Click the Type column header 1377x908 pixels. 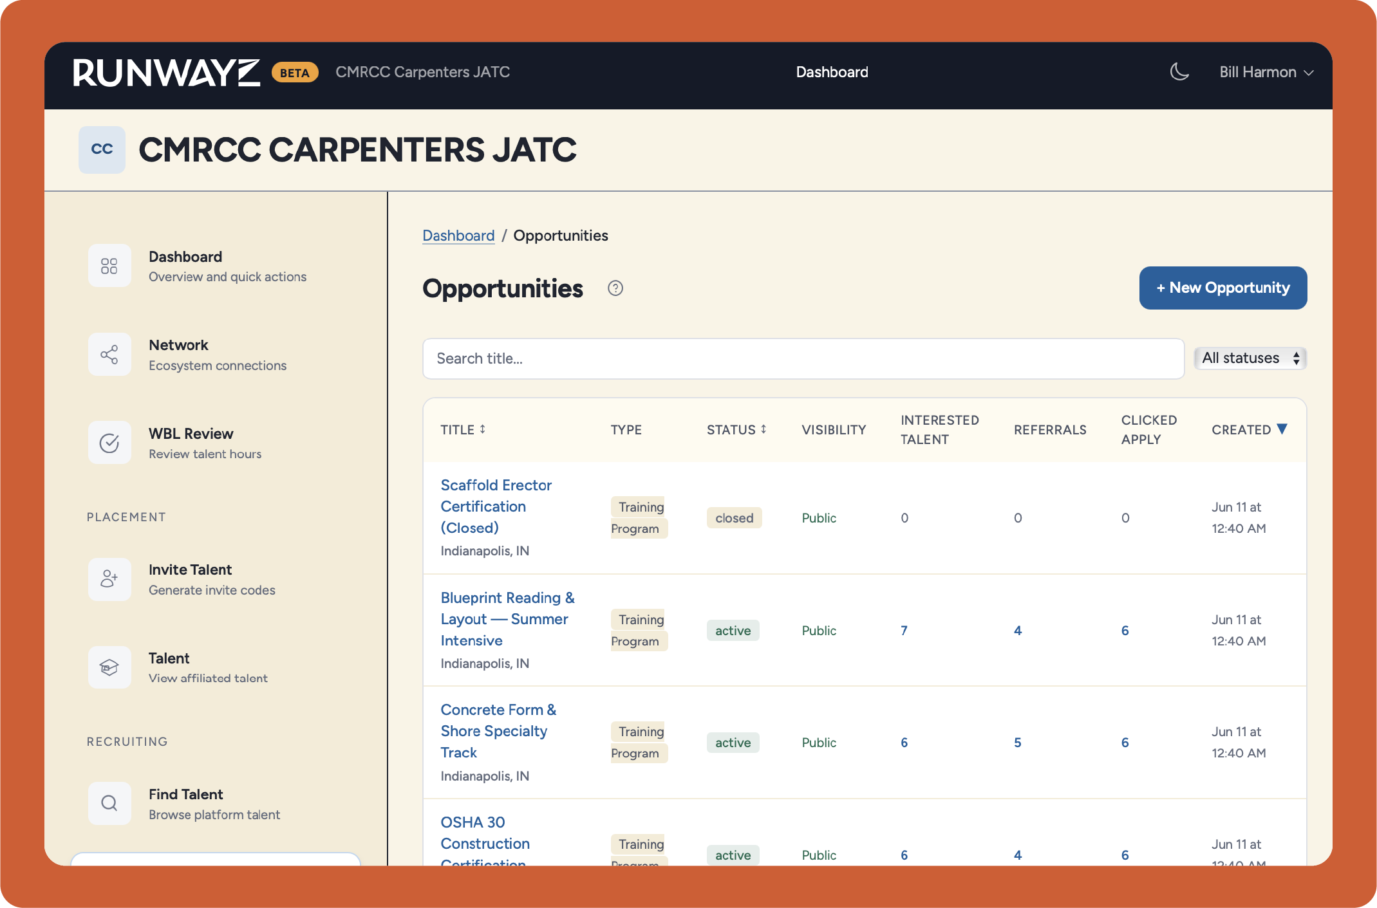626,429
